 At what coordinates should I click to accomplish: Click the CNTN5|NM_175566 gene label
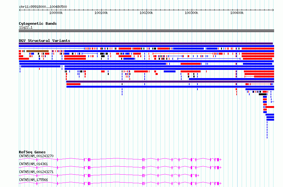(33, 180)
